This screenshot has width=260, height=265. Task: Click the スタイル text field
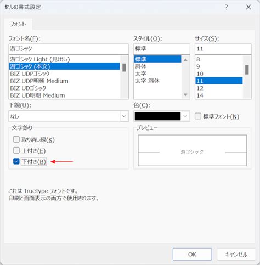(x=162, y=49)
